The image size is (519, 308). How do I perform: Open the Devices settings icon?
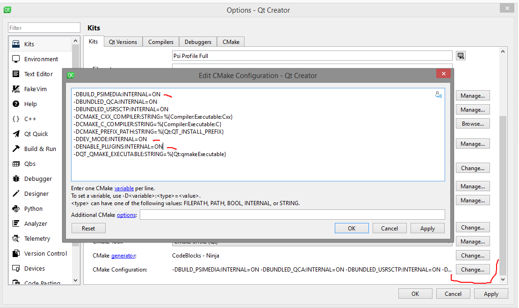[16, 268]
